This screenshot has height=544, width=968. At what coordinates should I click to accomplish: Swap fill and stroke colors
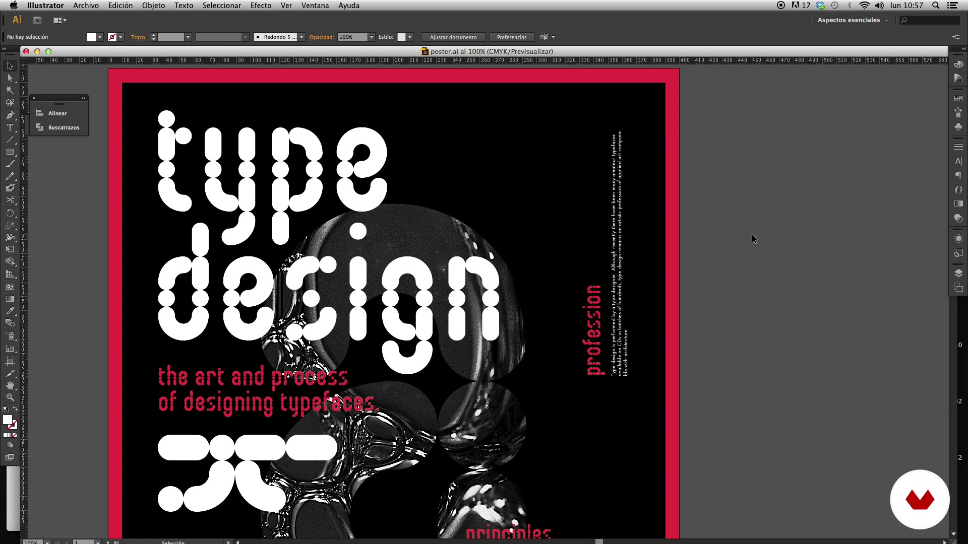[15, 409]
